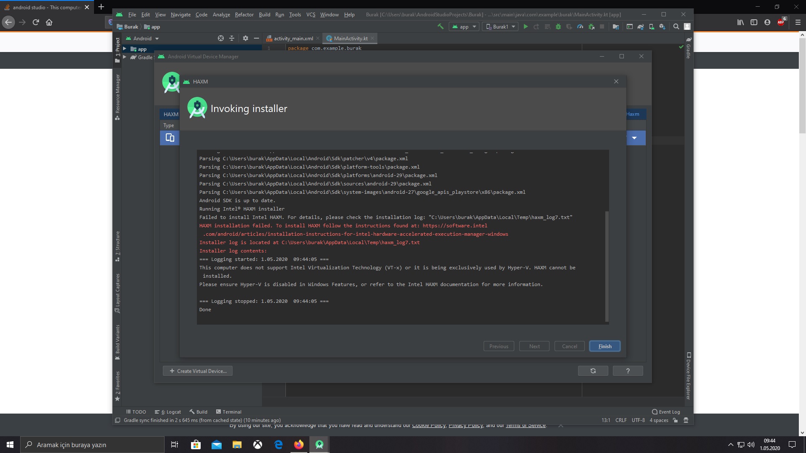
Task: Click the Previous button in installer
Action: (x=499, y=346)
